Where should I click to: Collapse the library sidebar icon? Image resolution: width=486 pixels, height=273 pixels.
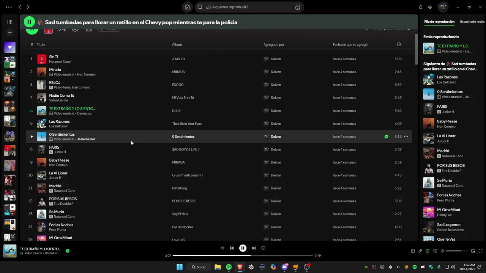click(10, 22)
